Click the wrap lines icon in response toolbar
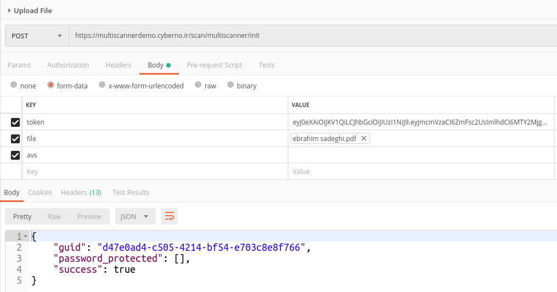Viewport: 557px width, 292px height. [170, 216]
